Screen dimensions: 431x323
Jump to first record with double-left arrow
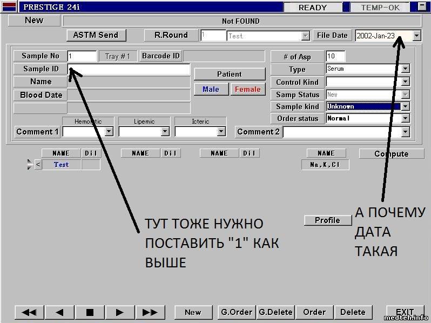tap(29, 312)
